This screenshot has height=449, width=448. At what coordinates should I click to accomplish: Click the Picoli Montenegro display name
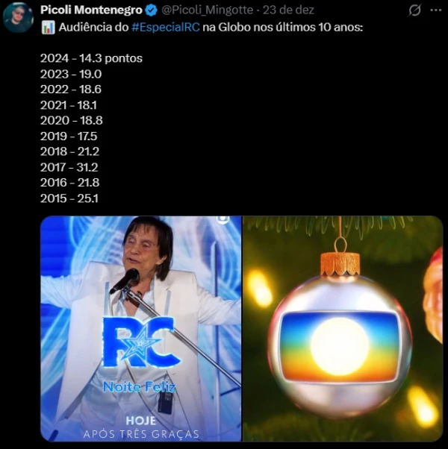(91, 10)
